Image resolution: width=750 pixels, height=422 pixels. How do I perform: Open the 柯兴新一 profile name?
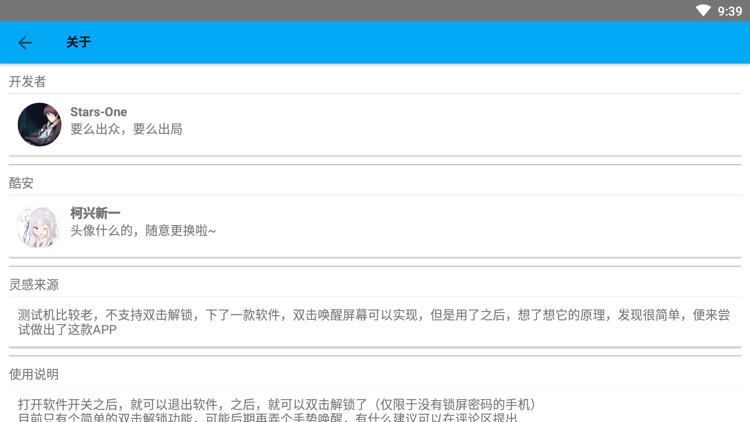click(x=95, y=213)
